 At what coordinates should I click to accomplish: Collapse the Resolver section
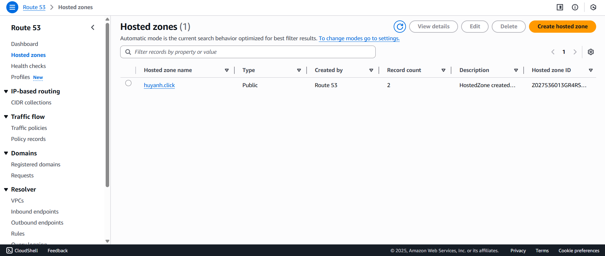tap(6, 189)
